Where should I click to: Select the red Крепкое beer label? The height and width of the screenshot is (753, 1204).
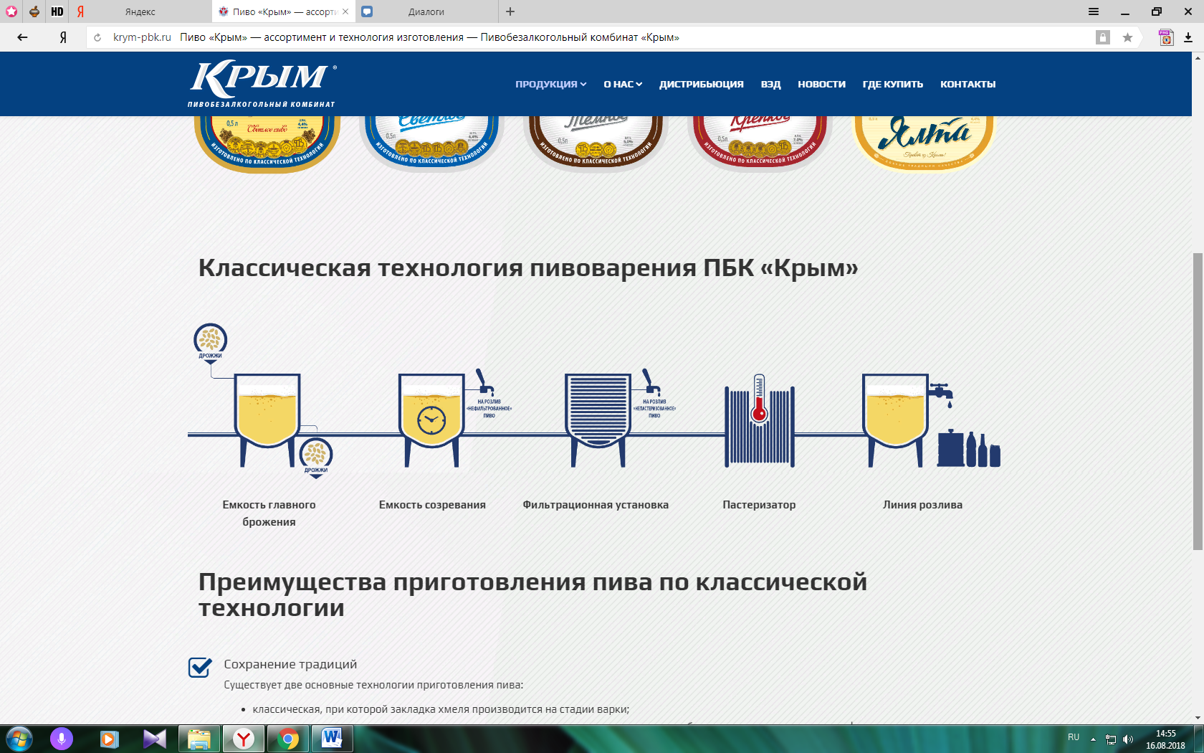pyautogui.click(x=760, y=143)
